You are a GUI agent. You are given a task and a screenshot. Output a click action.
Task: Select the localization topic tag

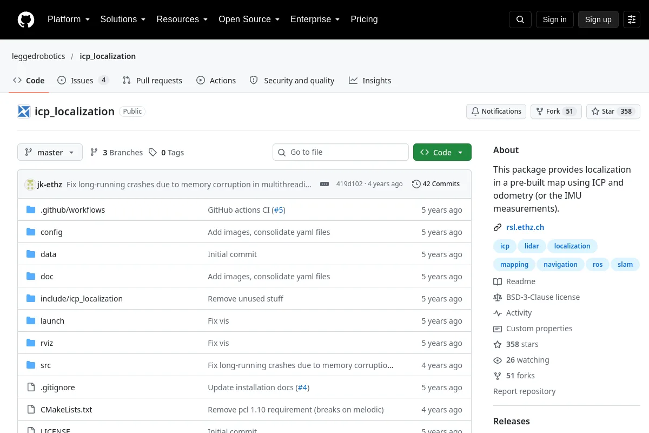(572, 246)
